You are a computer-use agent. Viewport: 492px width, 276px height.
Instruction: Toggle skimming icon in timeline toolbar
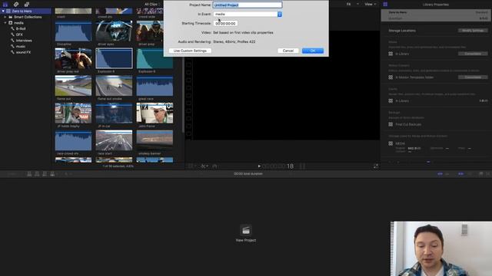[440, 174]
